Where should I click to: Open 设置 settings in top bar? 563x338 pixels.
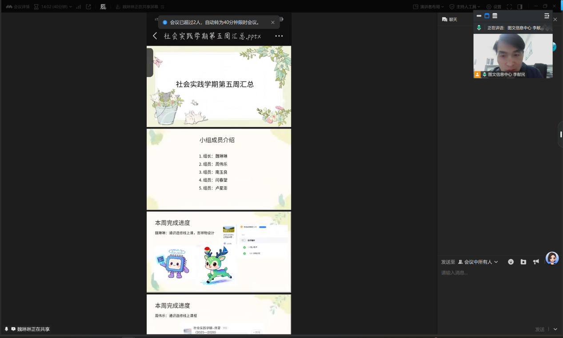click(494, 7)
